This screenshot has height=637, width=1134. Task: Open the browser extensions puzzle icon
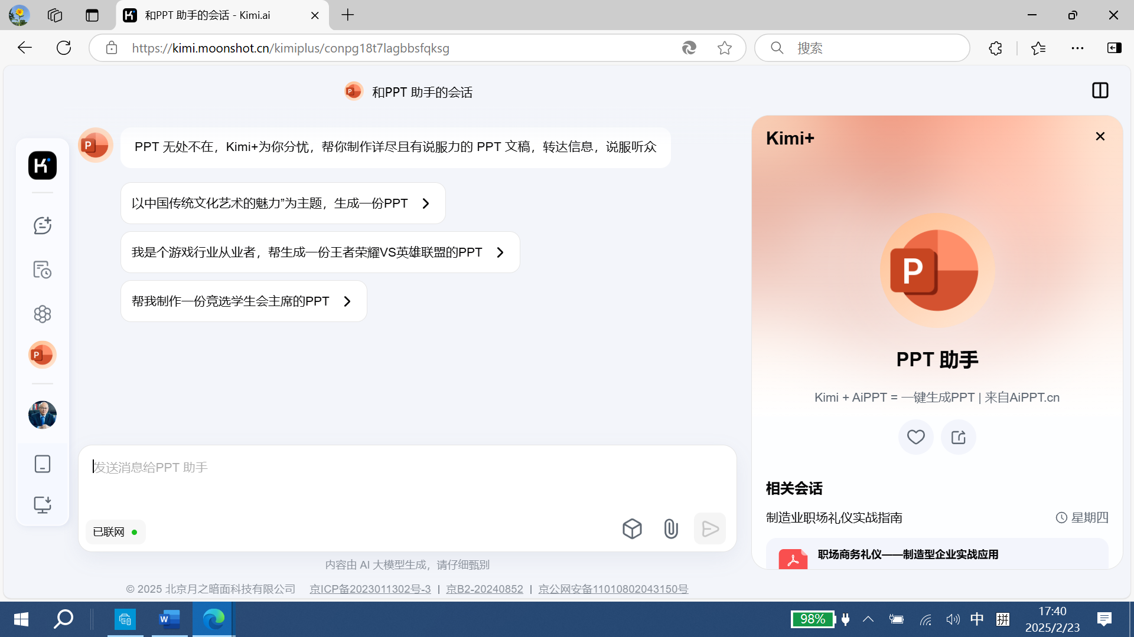(995, 48)
